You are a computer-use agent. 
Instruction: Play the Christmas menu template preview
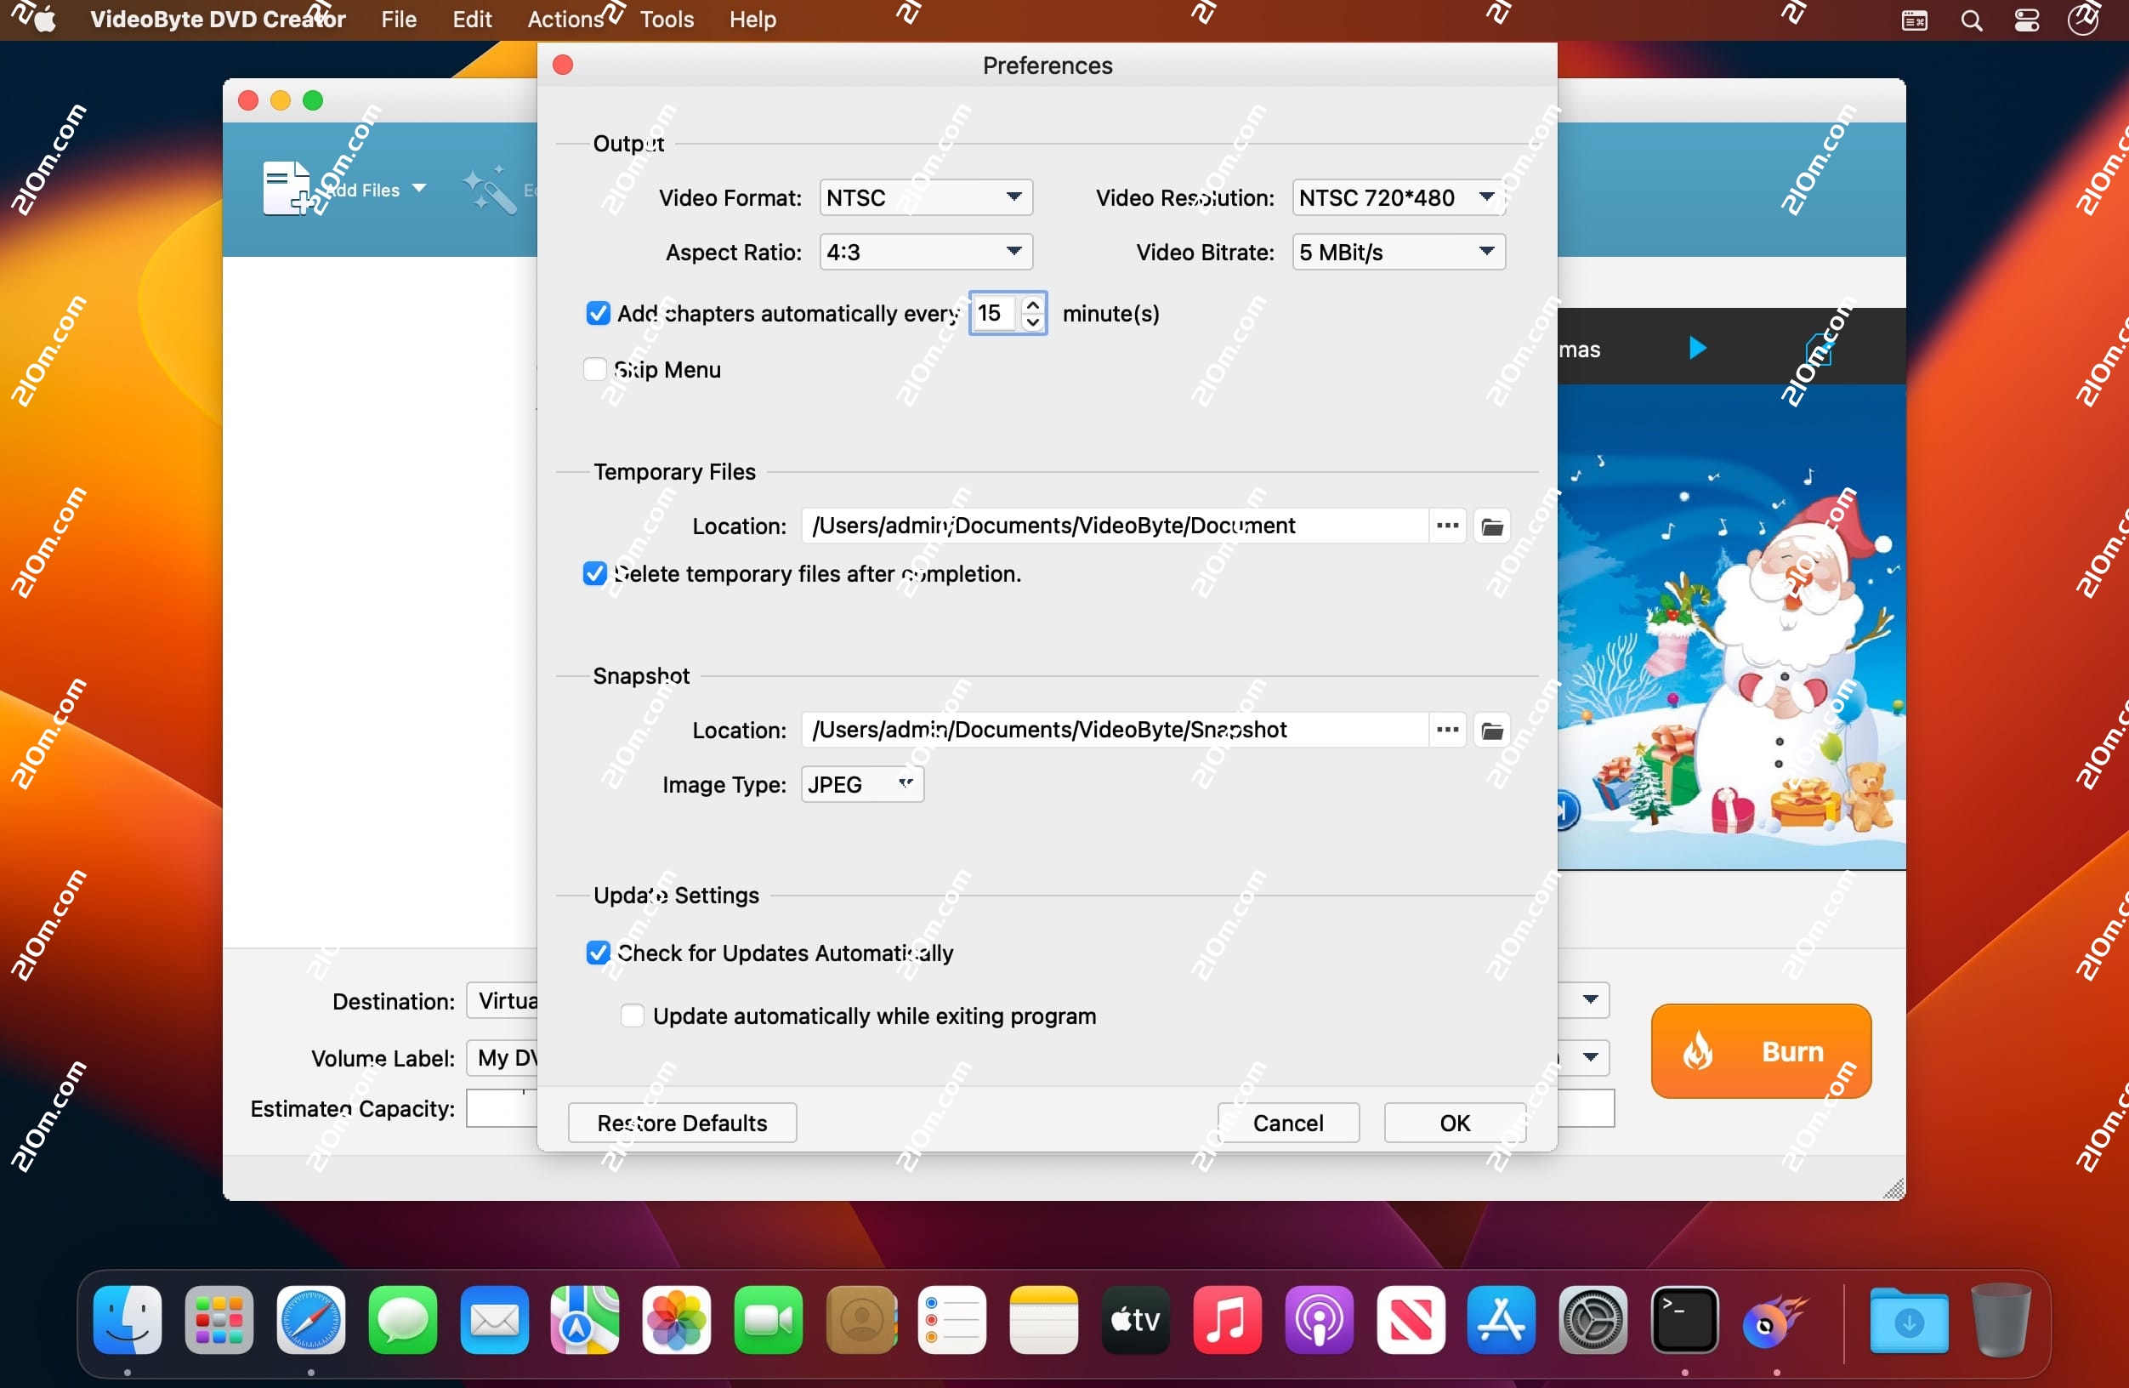[1697, 349]
